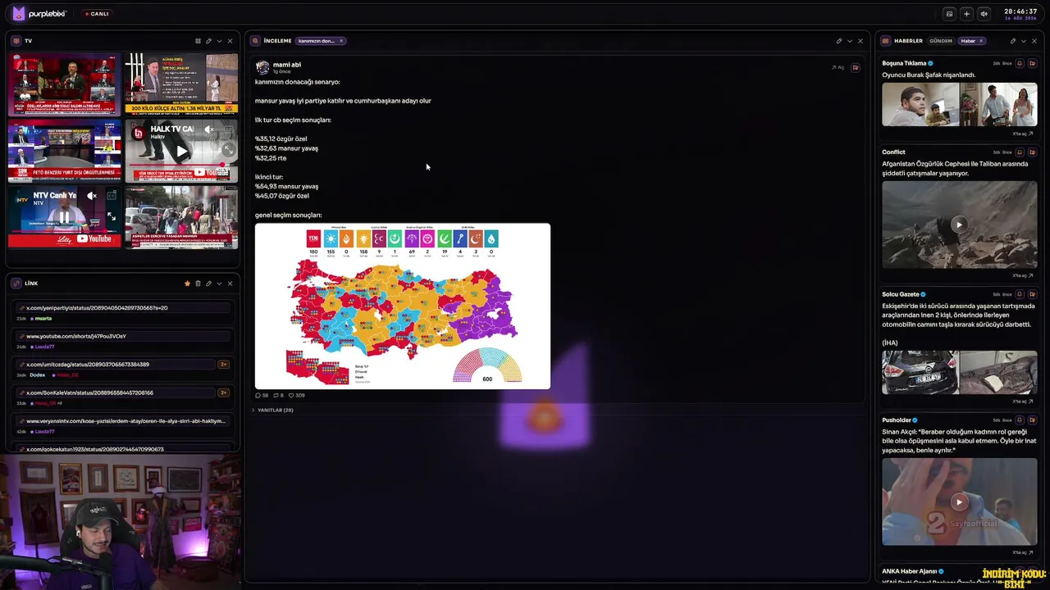Add a new panel with the plus button
The height and width of the screenshot is (590, 1050).
[966, 14]
